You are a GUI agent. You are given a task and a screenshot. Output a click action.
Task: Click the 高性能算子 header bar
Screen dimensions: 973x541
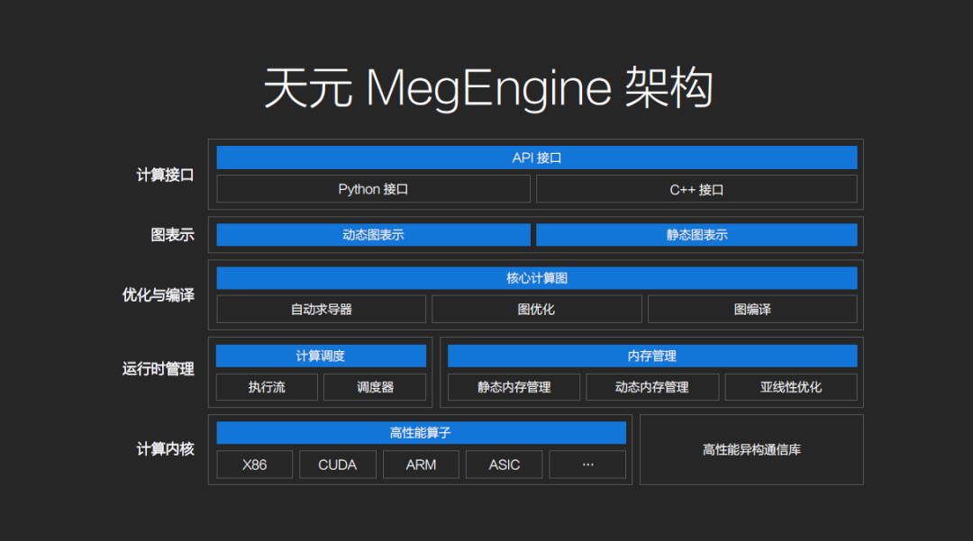tap(421, 433)
